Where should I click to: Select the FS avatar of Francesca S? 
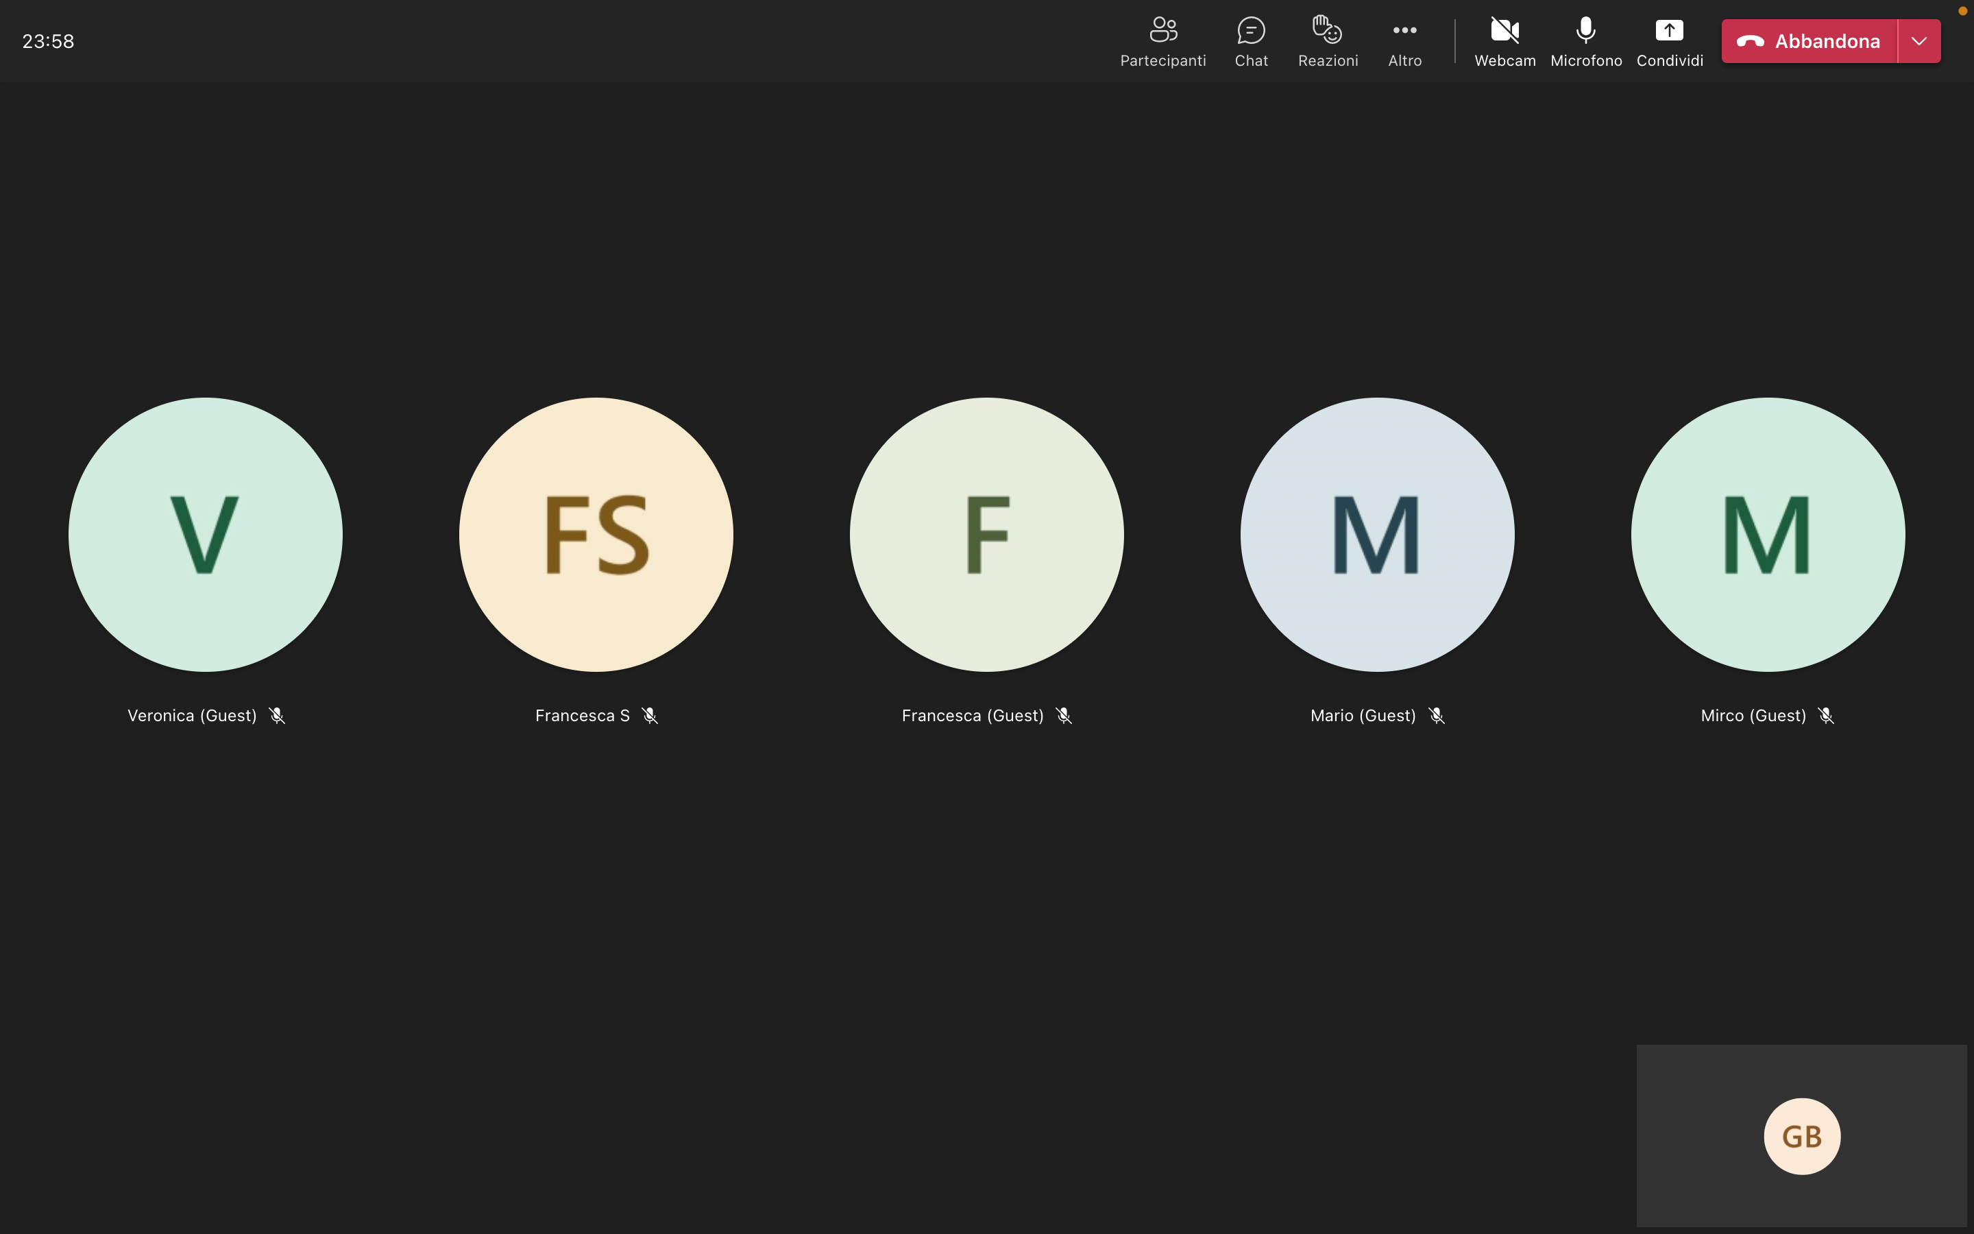tap(596, 535)
